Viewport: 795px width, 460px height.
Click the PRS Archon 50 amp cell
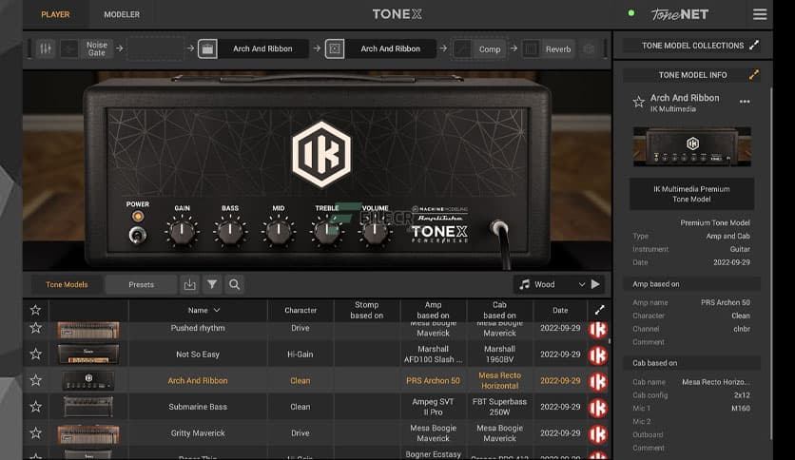pyautogui.click(x=433, y=380)
